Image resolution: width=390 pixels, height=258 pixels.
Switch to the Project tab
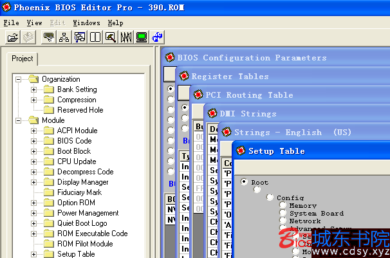coord(23,59)
